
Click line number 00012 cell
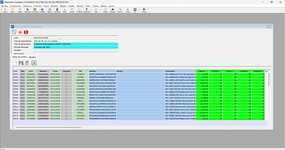click(x=16, y=107)
